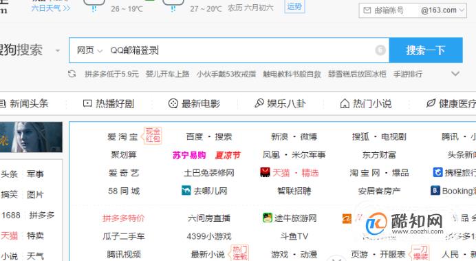Click the Tuniu travel icon
Image resolution: width=476 pixels, height=261 pixels.
(268, 218)
